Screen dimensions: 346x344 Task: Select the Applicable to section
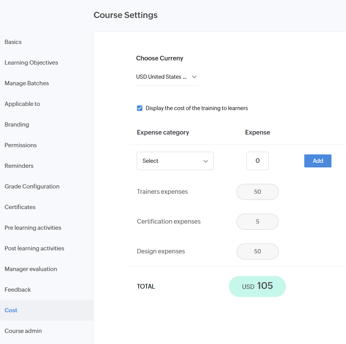coord(22,104)
